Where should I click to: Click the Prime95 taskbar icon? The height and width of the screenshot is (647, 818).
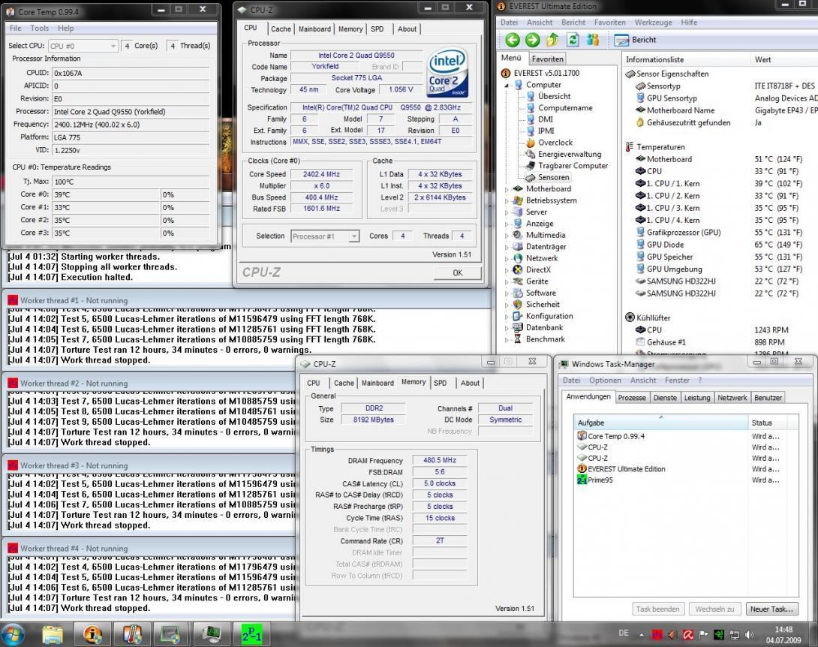click(251, 634)
